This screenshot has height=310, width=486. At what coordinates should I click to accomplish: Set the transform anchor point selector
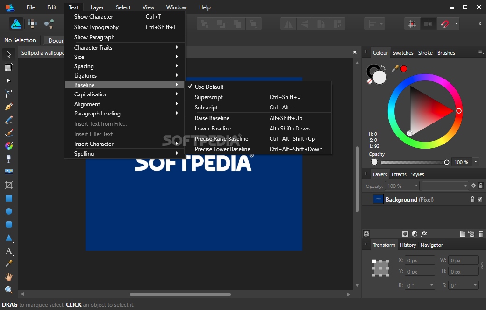tap(380, 268)
